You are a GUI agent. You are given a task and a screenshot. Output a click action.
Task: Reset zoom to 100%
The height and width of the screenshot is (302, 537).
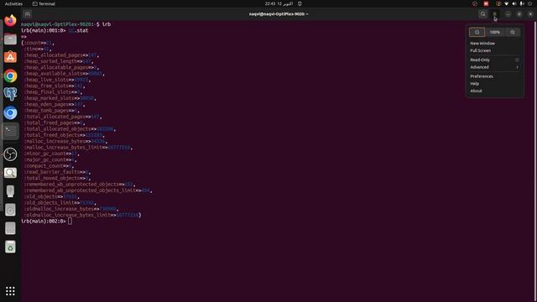tap(494, 32)
